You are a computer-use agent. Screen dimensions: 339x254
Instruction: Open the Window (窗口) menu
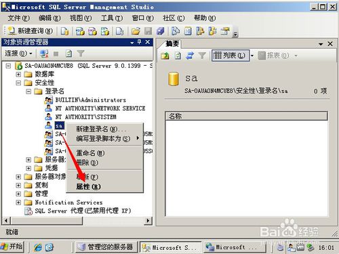click(143, 18)
